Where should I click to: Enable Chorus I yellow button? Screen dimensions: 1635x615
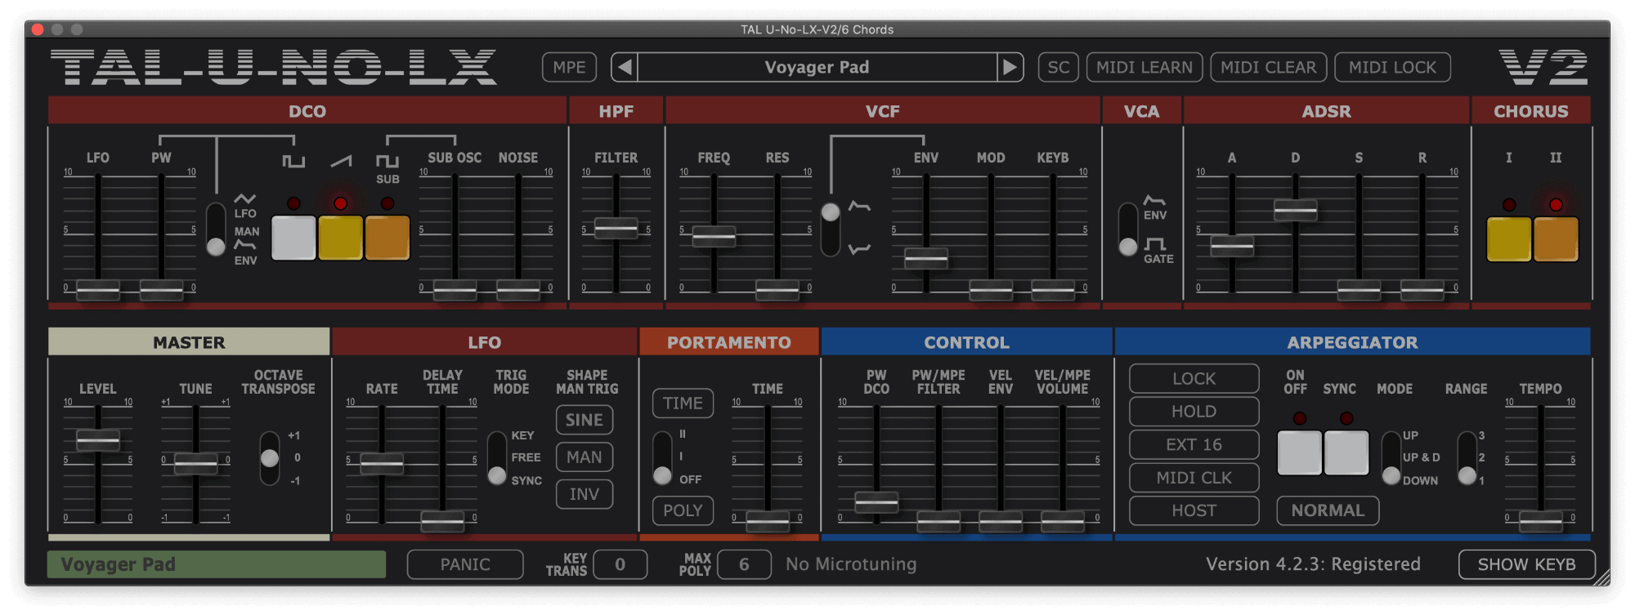click(1508, 239)
